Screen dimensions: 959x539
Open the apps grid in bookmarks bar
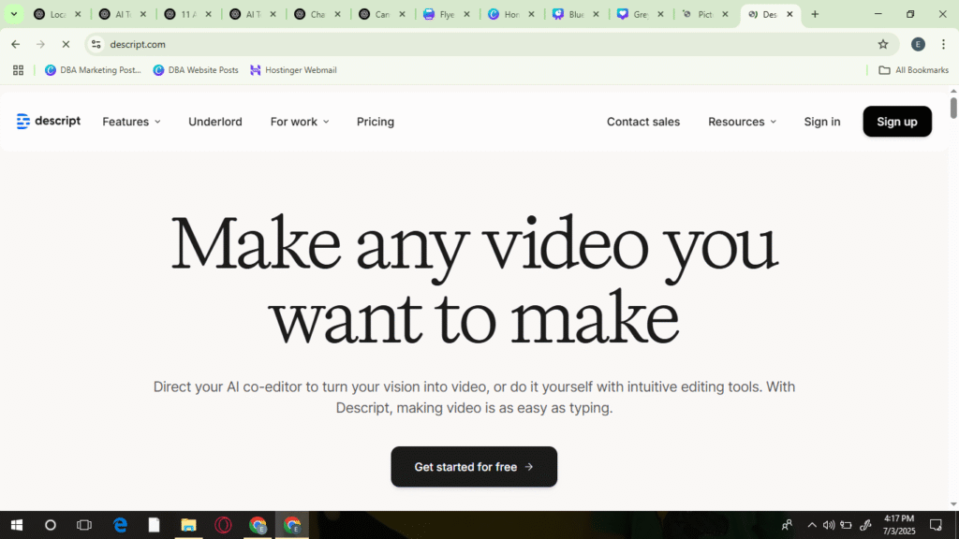[x=18, y=70]
